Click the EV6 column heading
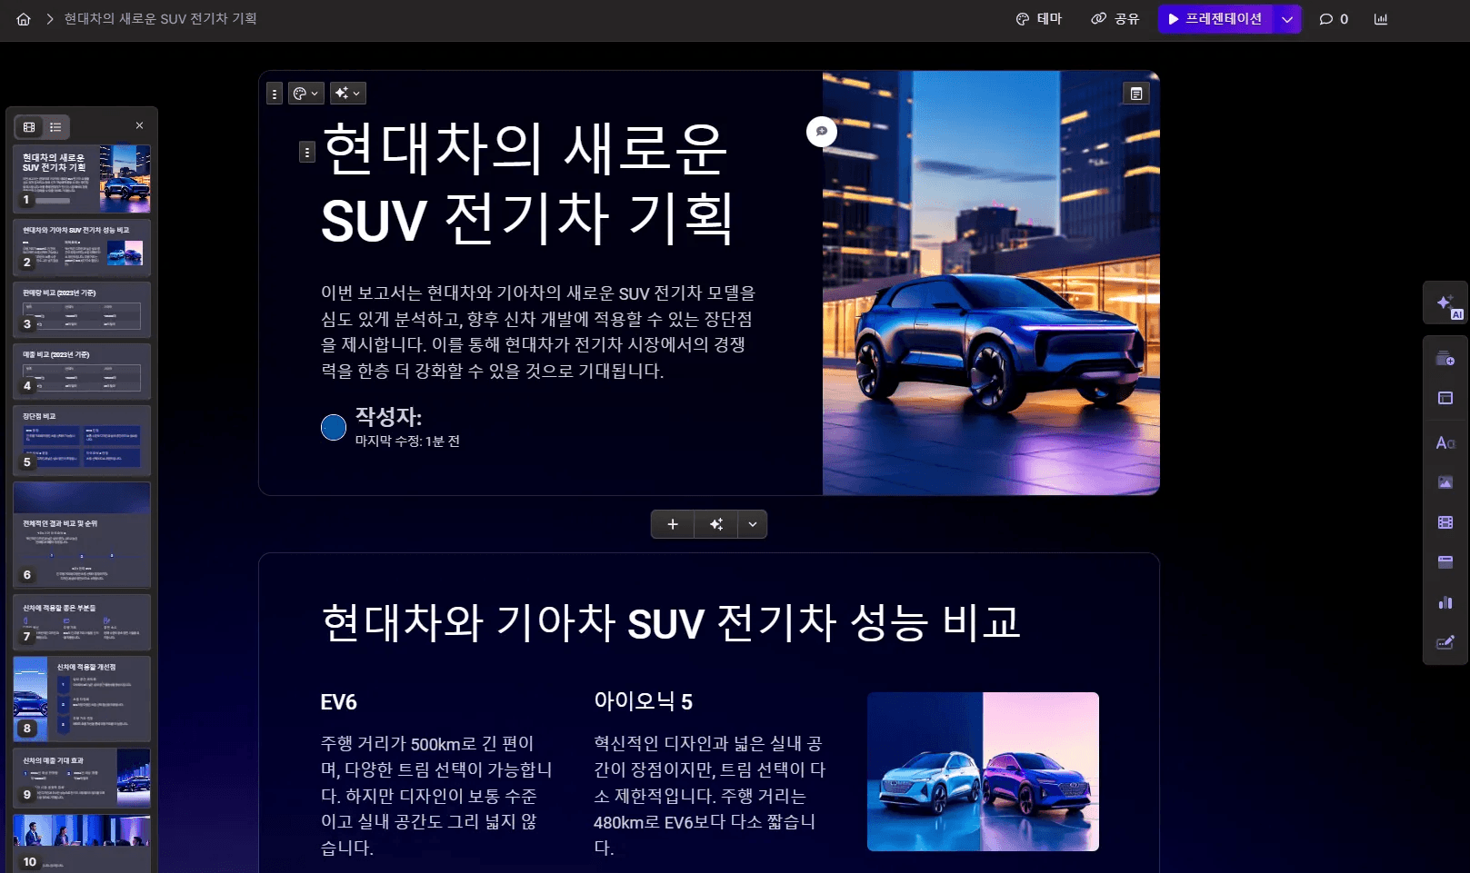This screenshot has width=1470, height=873. point(339,702)
